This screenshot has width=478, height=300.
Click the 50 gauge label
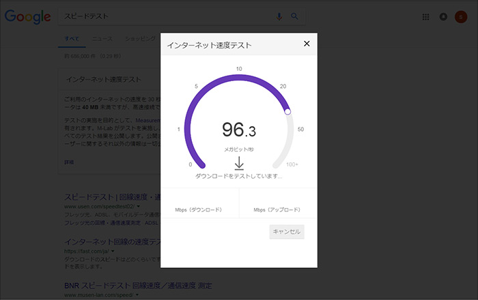click(x=300, y=130)
